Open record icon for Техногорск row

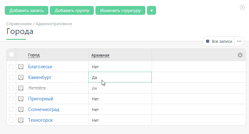[x=21, y=120]
